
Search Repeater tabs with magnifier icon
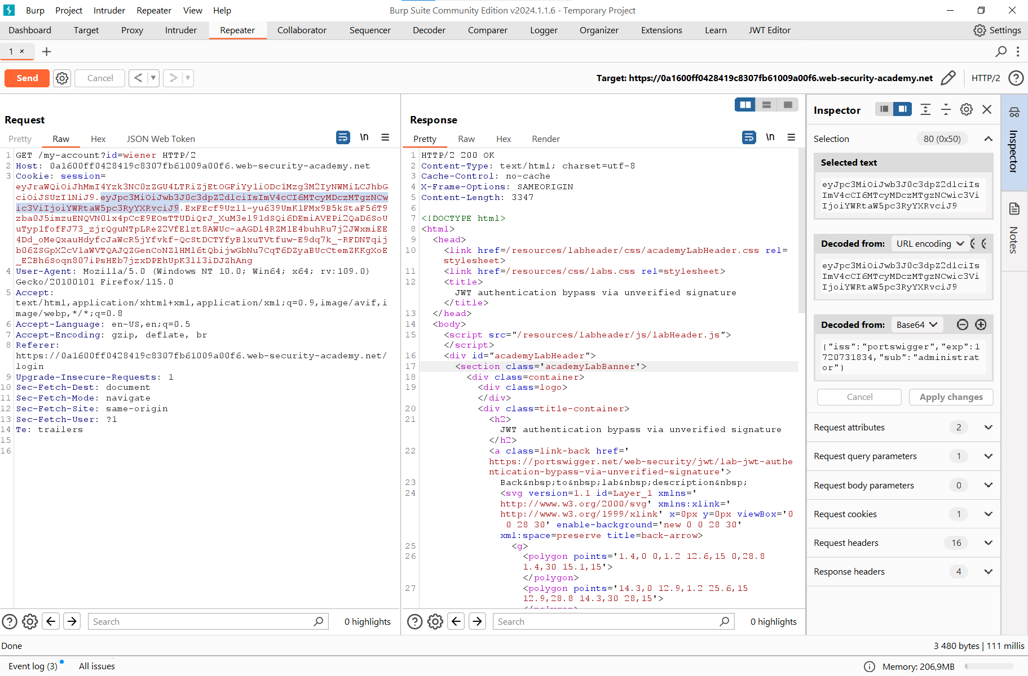[1001, 51]
